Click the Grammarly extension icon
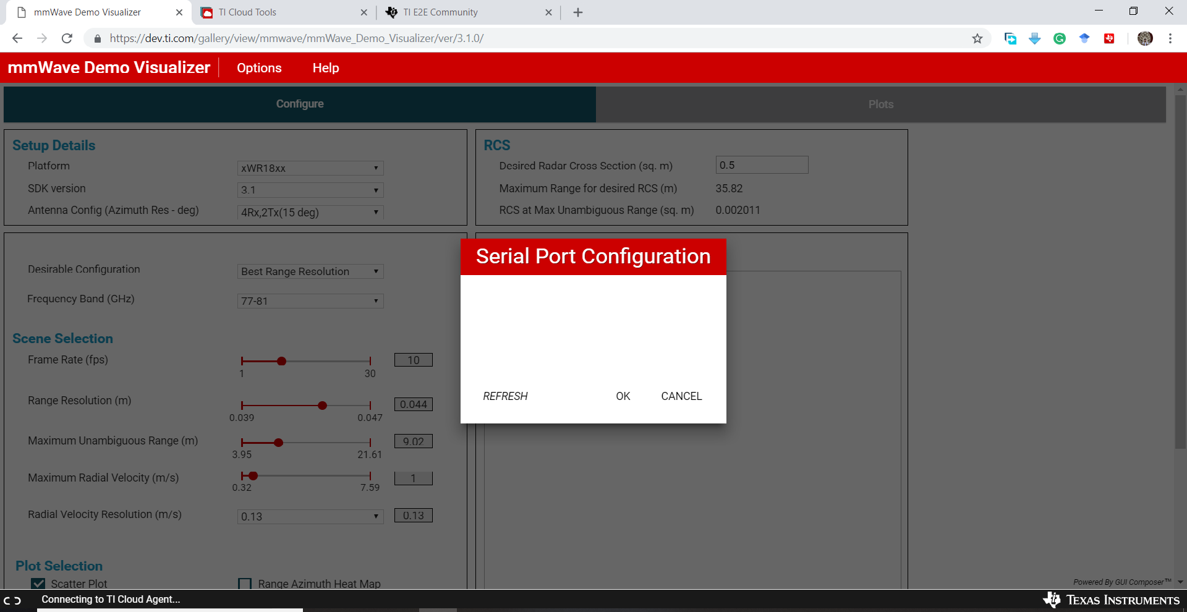This screenshot has height=612, width=1187. (x=1060, y=39)
